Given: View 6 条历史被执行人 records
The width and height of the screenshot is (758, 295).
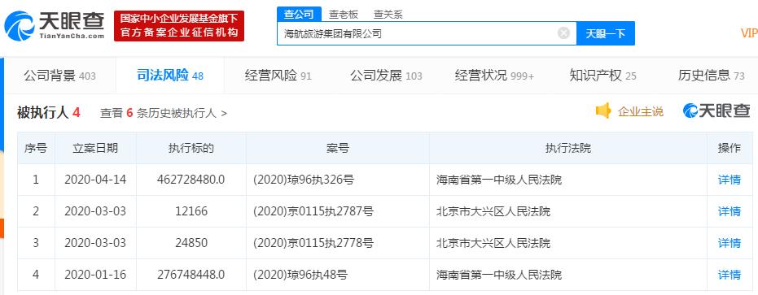Looking at the screenshot, I should point(164,113).
